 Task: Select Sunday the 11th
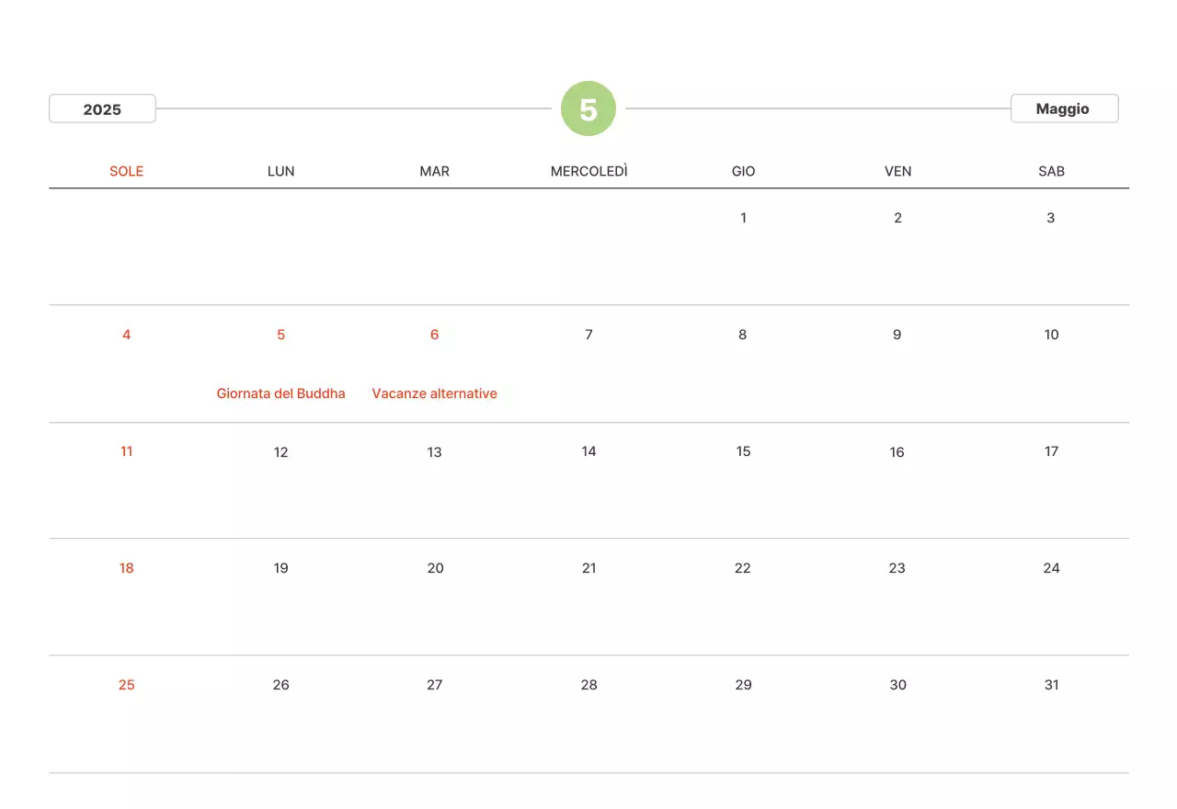tap(127, 451)
